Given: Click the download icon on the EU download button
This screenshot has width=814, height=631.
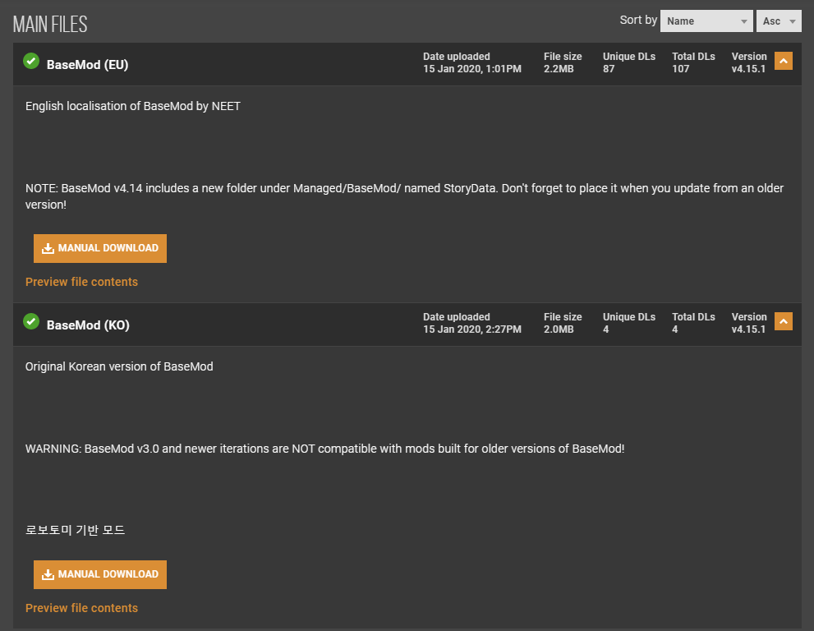Looking at the screenshot, I should [48, 249].
